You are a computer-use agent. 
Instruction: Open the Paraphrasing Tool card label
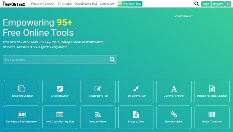[x=98, y=96]
